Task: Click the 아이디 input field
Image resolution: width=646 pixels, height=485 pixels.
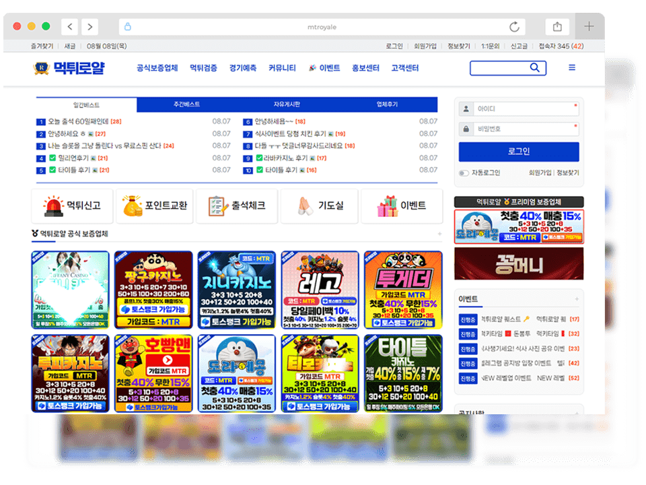Action: [526, 109]
